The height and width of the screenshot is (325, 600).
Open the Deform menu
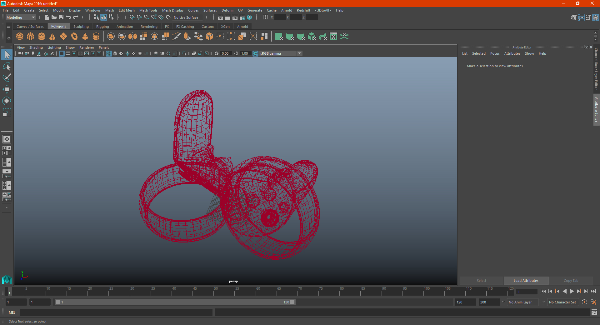(227, 10)
